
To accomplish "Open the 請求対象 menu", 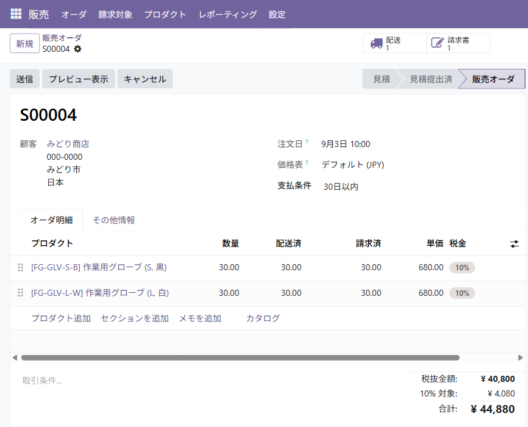I will [x=115, y=15].
